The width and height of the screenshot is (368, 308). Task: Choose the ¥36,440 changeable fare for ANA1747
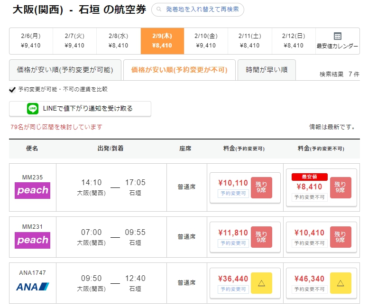click(245, 283)
